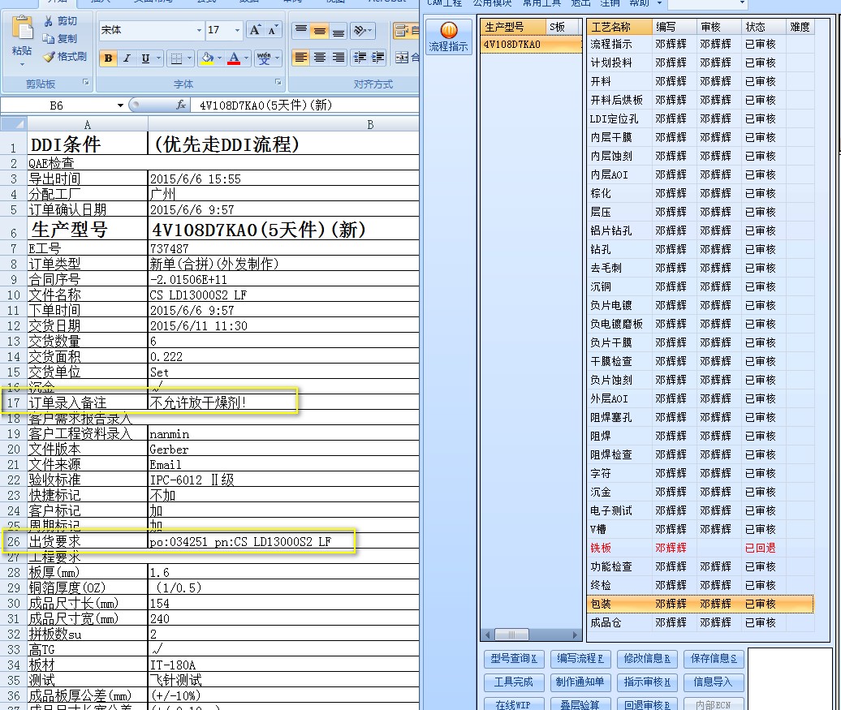Click merge cells icon
Image resolution: width=841 pixels, height=710 pixels.
click(x=402, y=58)
